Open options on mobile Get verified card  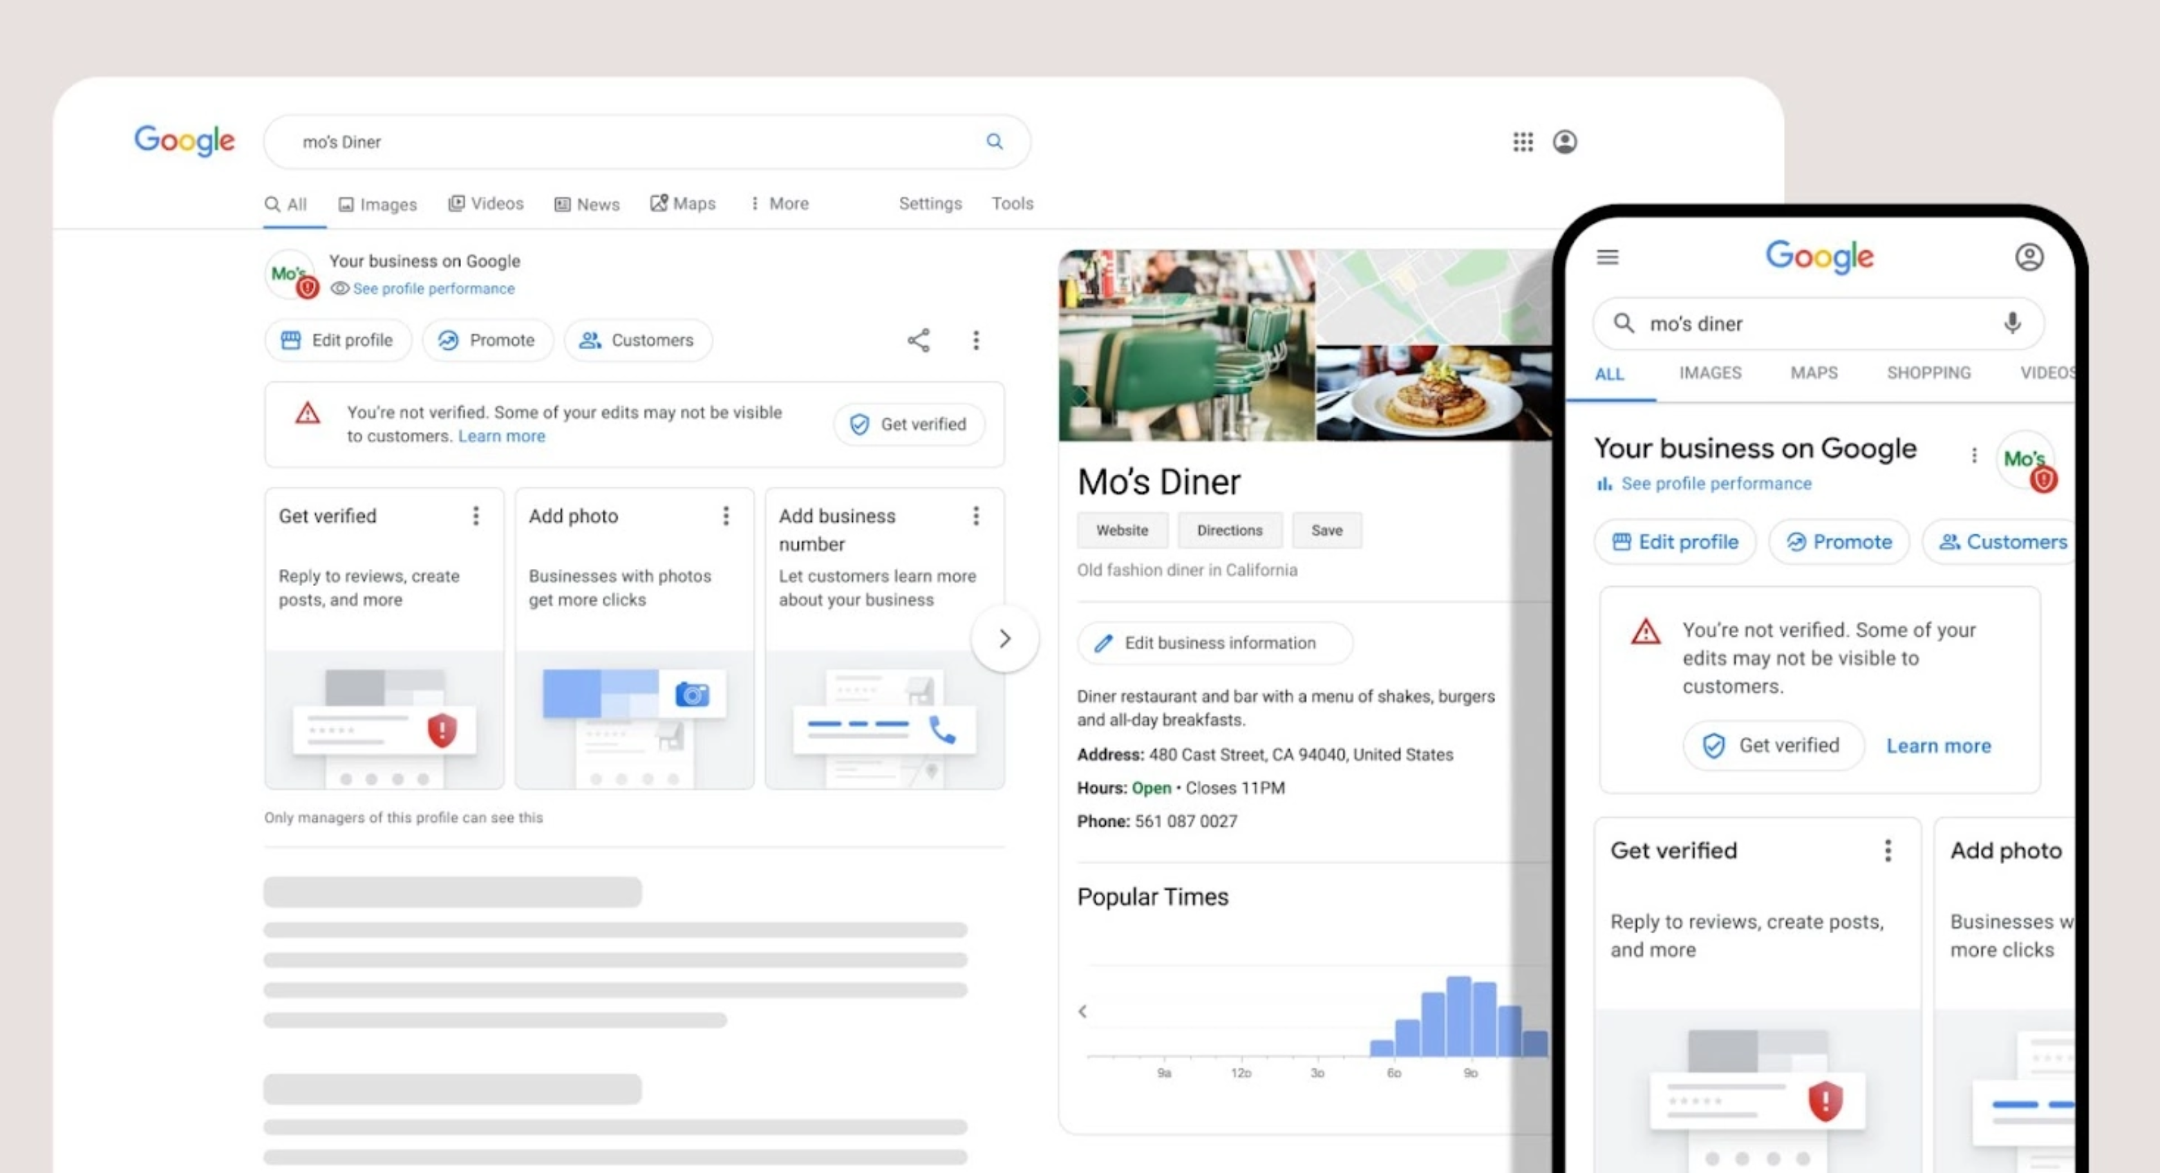click(x=1888, y=851)
